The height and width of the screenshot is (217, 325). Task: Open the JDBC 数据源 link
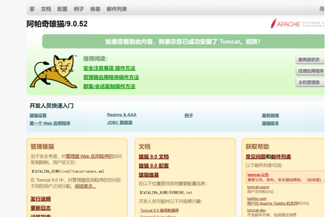pyautogui.click(x=120, y=122)
